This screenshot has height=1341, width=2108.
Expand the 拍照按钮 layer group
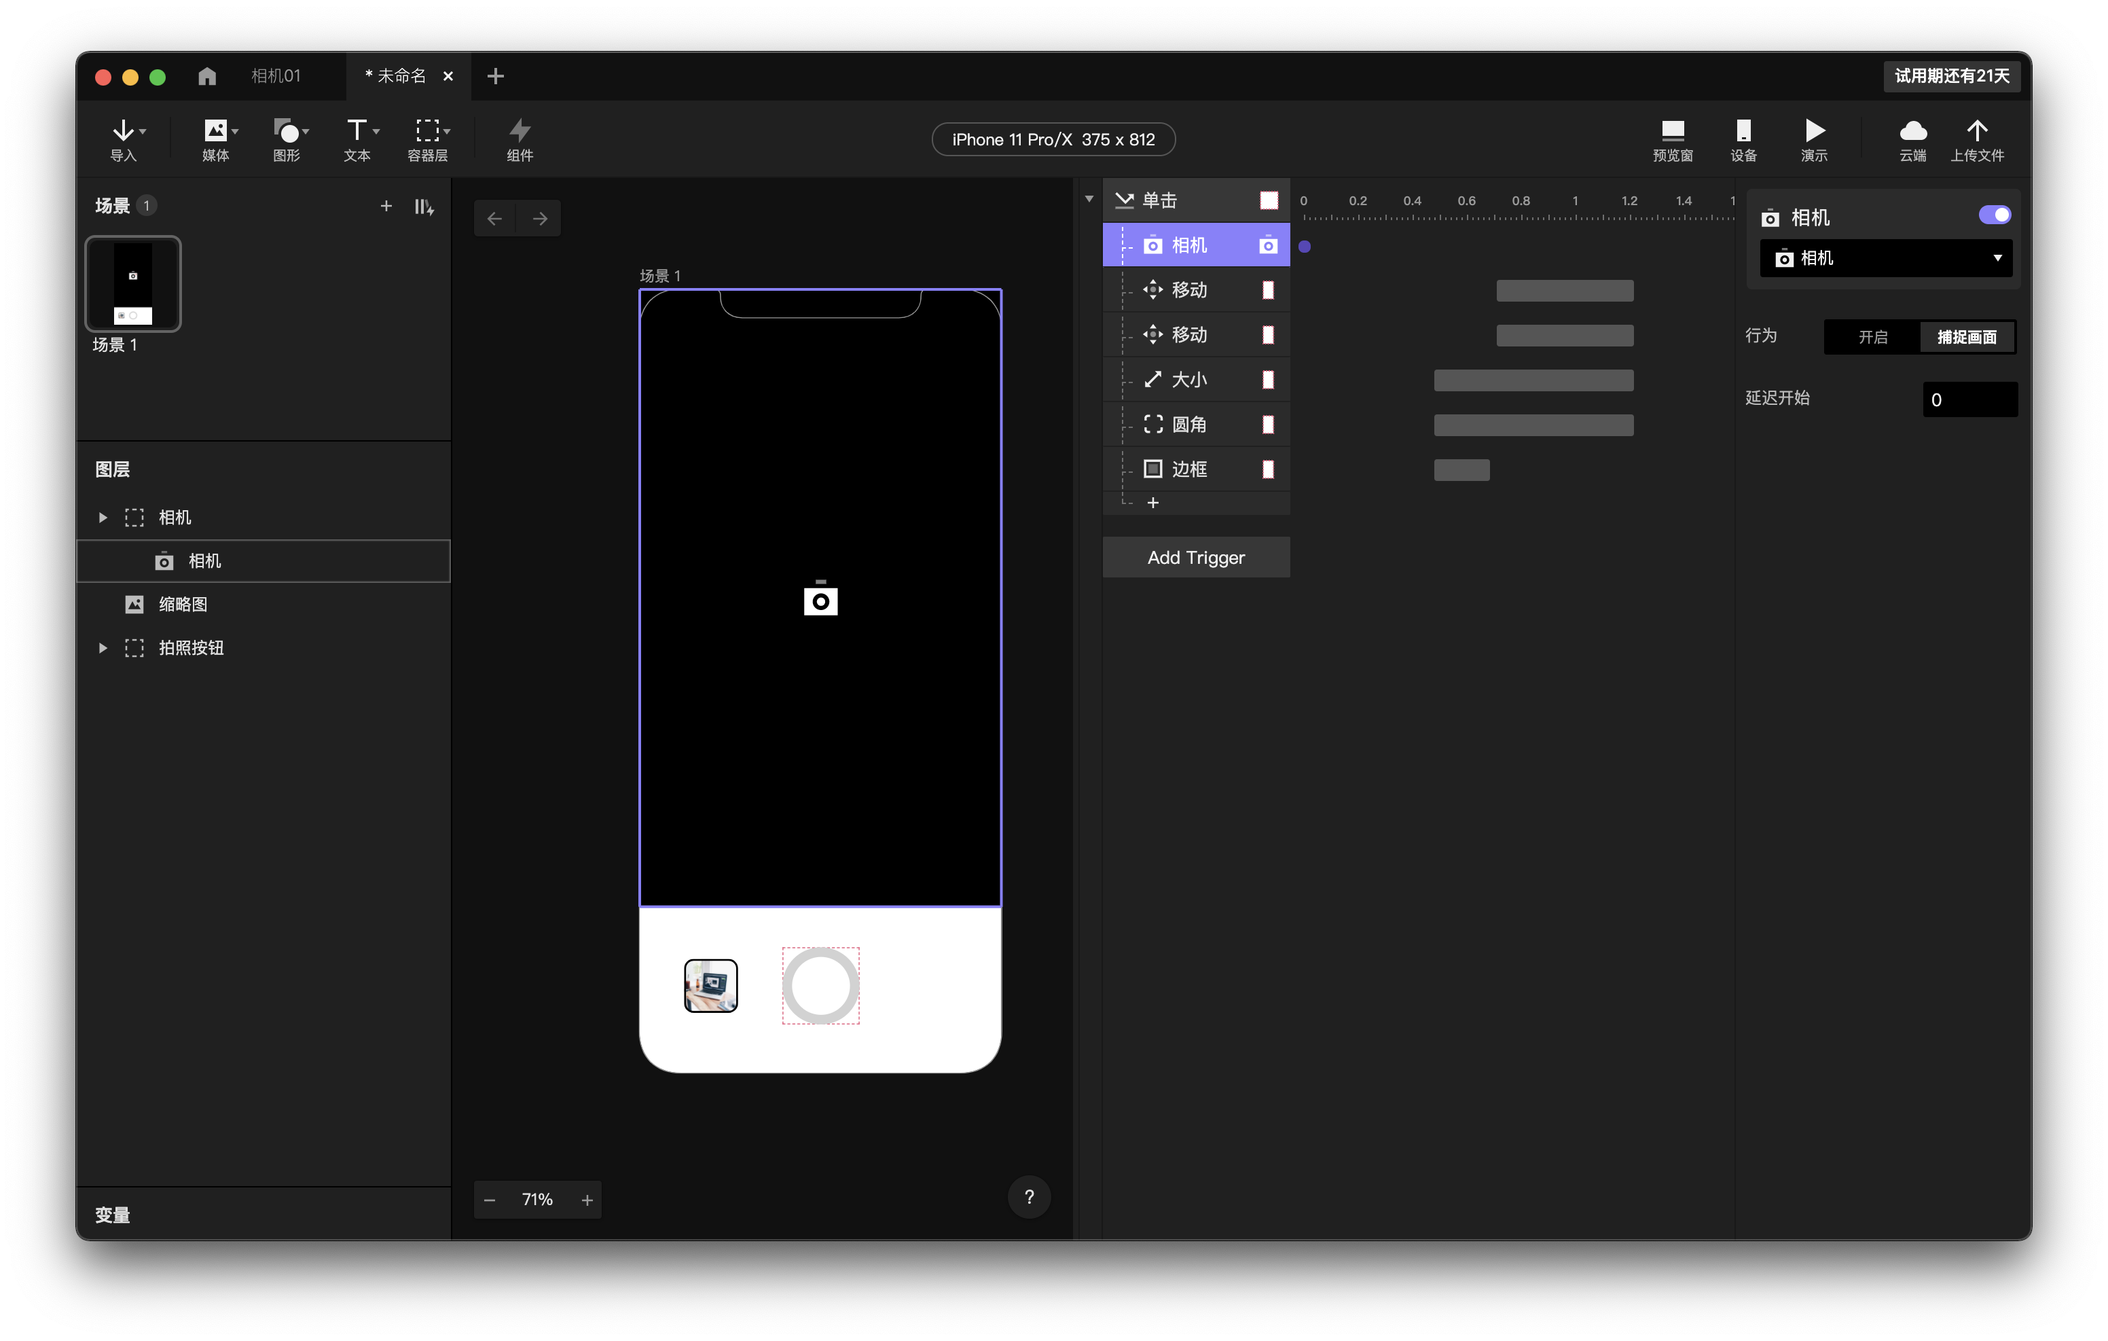(x=103, y=648)
